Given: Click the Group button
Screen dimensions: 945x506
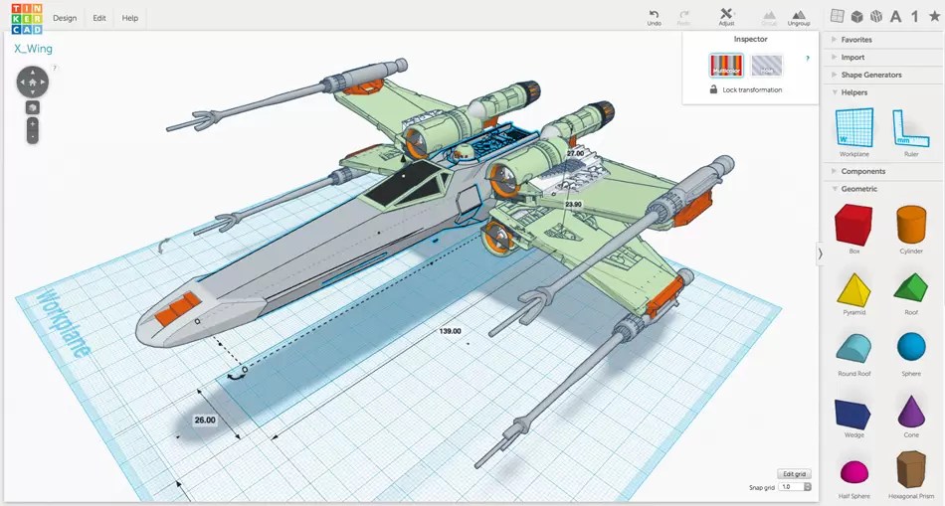Looking at the screenshot, I should point(768,18).
